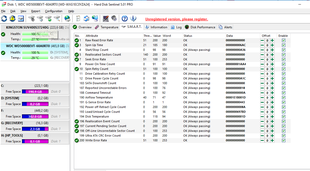
Task: Switch to the Temperature tab
Action: pyautogui.click(x=106, y=27)
